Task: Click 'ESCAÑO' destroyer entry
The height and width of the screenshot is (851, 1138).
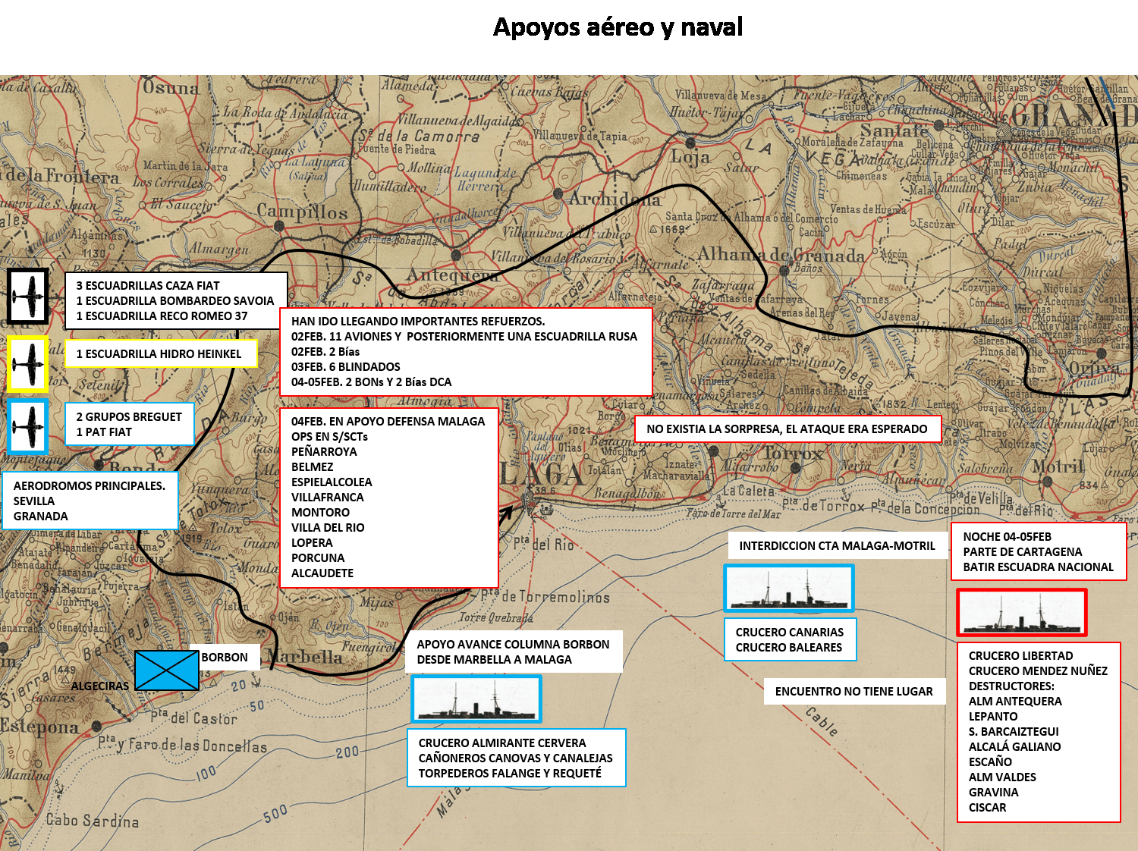Action: coord(990,762)
